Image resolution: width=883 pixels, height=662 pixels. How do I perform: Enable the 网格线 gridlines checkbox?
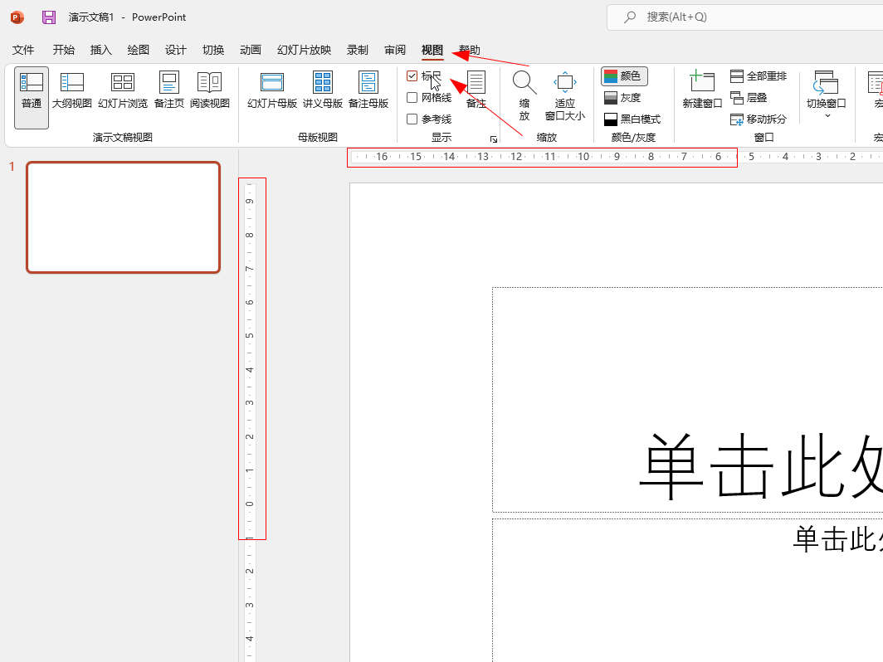point(412,98)
